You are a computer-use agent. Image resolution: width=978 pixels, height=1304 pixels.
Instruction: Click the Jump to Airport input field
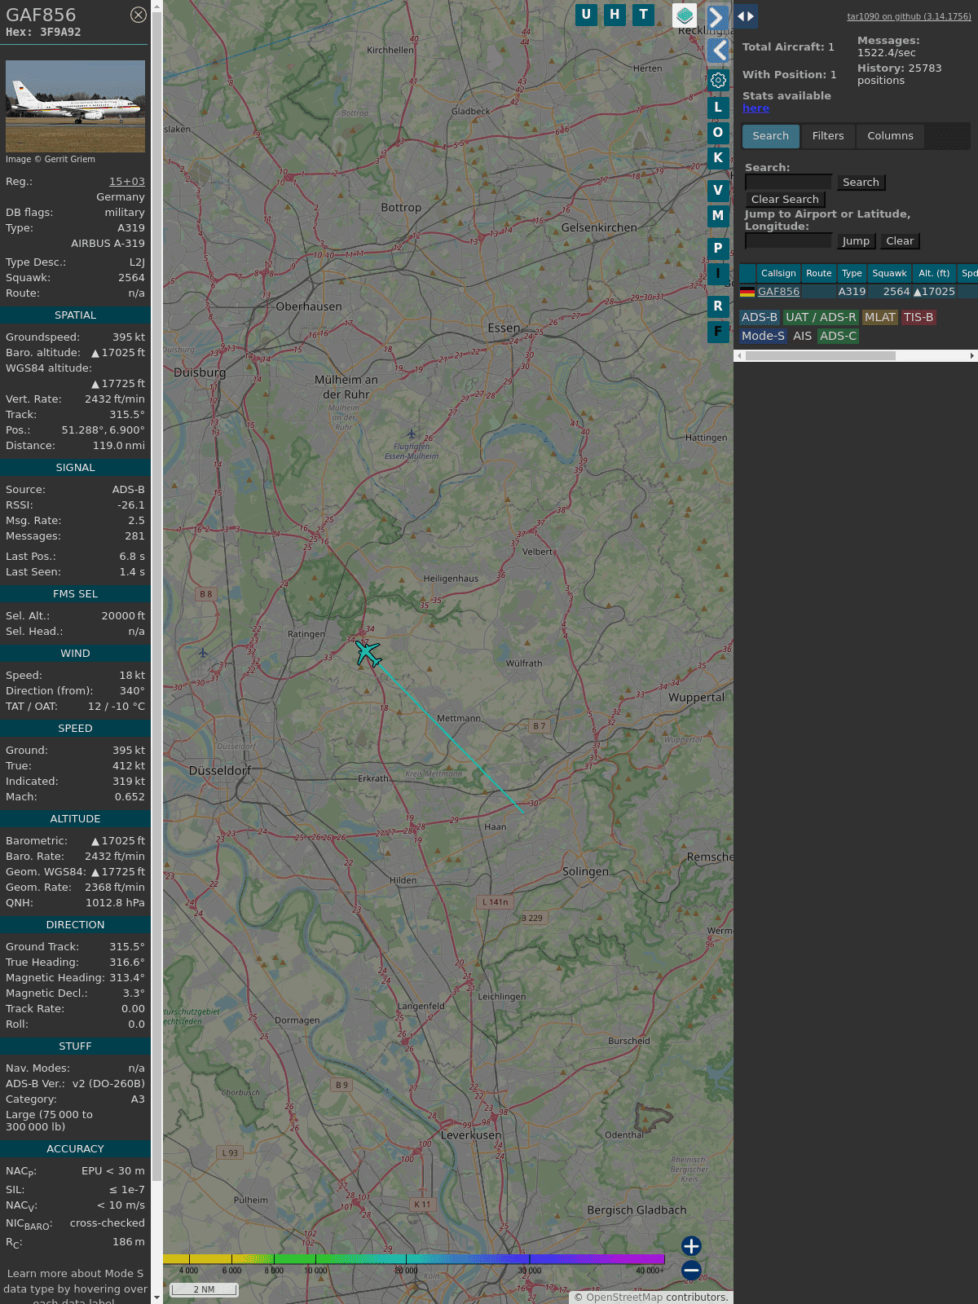pyautogui.click(x=788, y=241)
